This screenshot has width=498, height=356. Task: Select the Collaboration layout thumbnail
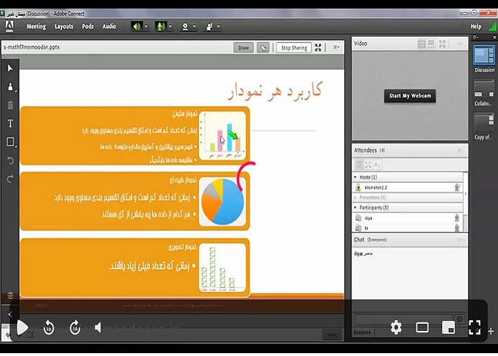pyautogui.click(x=484, y=90)
